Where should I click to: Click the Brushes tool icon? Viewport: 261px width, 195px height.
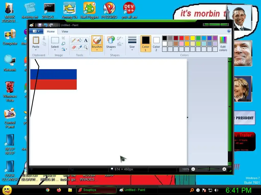coord(97,40)
